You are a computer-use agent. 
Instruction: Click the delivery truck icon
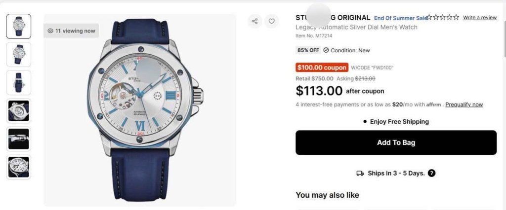point(360,173)
